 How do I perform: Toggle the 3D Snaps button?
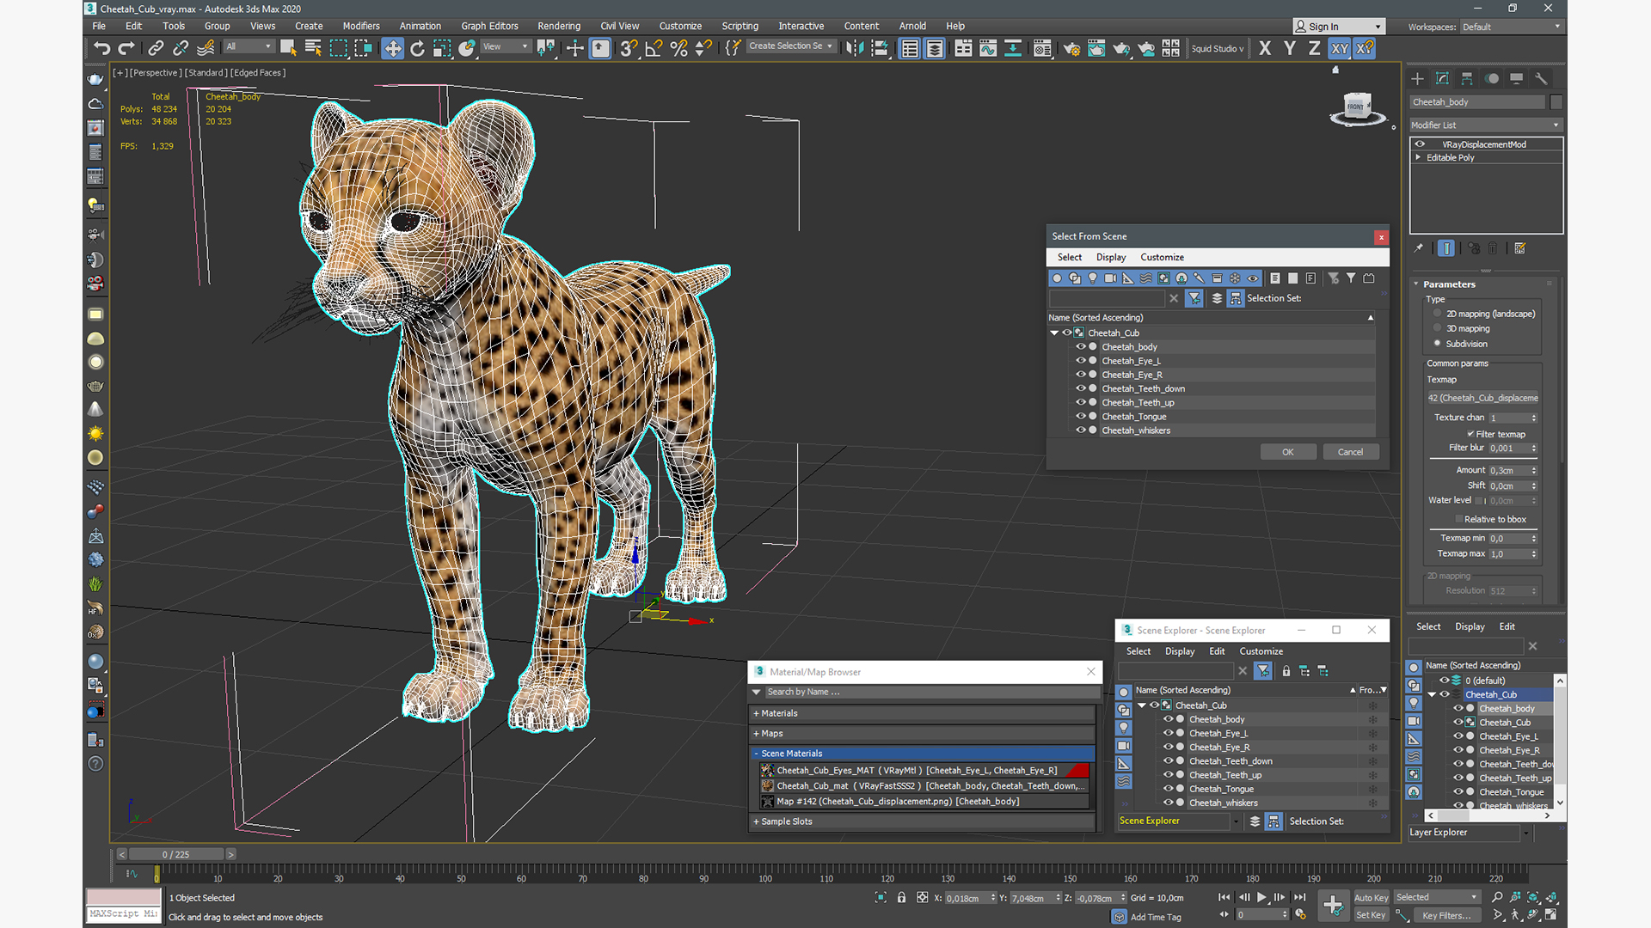click(629, 49)
